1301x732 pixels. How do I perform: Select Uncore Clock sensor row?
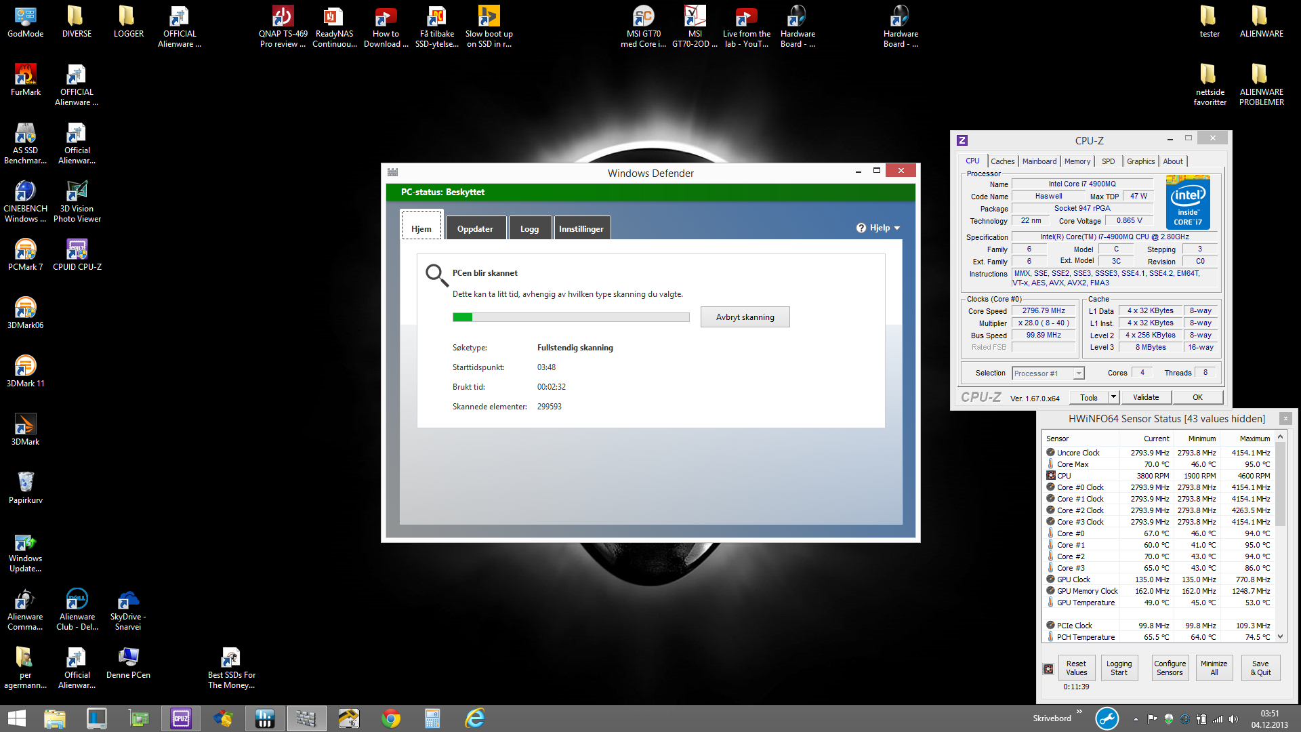(x=1159, y=452)
